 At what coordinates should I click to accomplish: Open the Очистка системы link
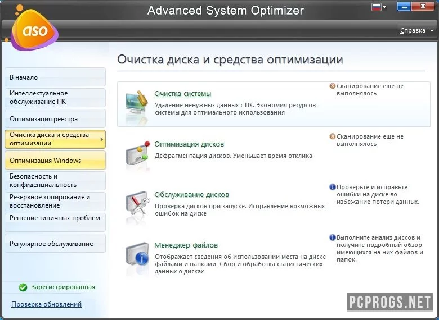182,94
